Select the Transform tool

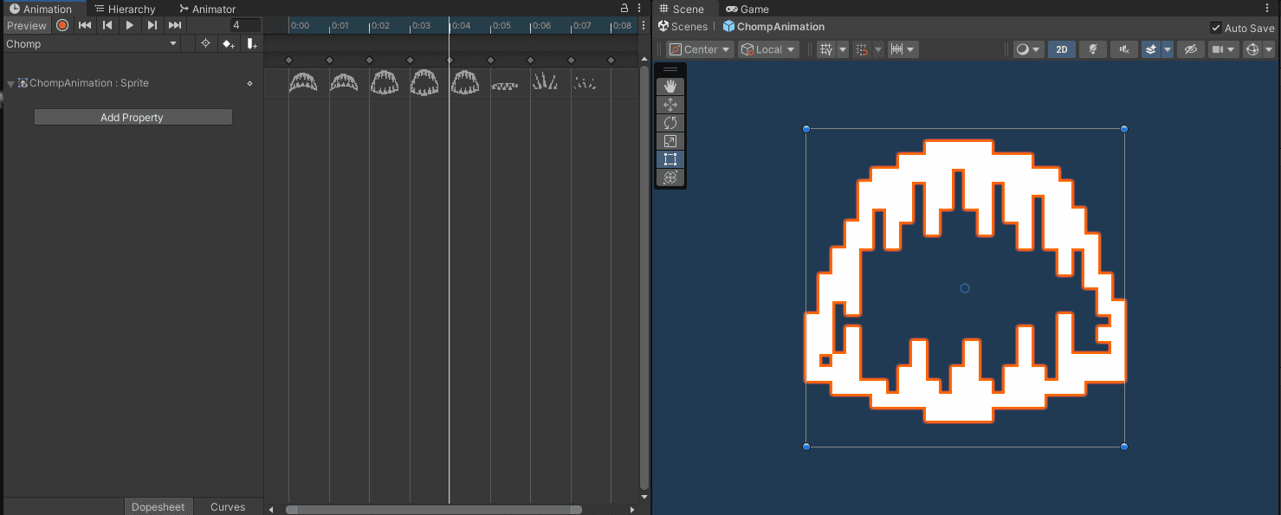670,177
